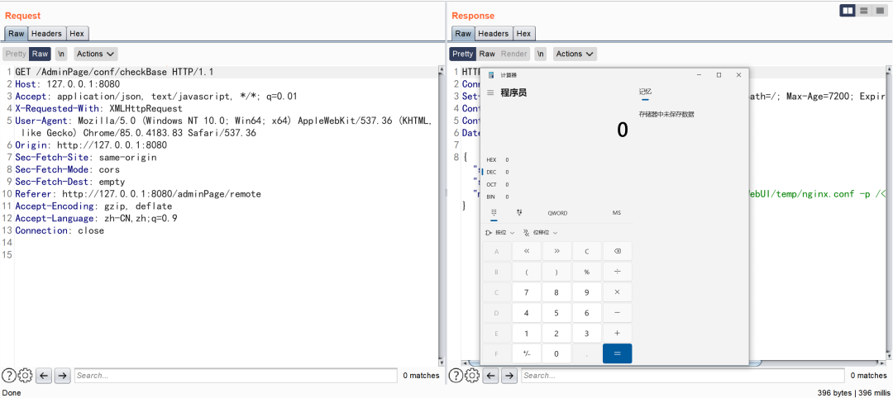Open help icon below the Response panel
The height and width of the screenshot is (398, 893).
click(x=456, y=375)
